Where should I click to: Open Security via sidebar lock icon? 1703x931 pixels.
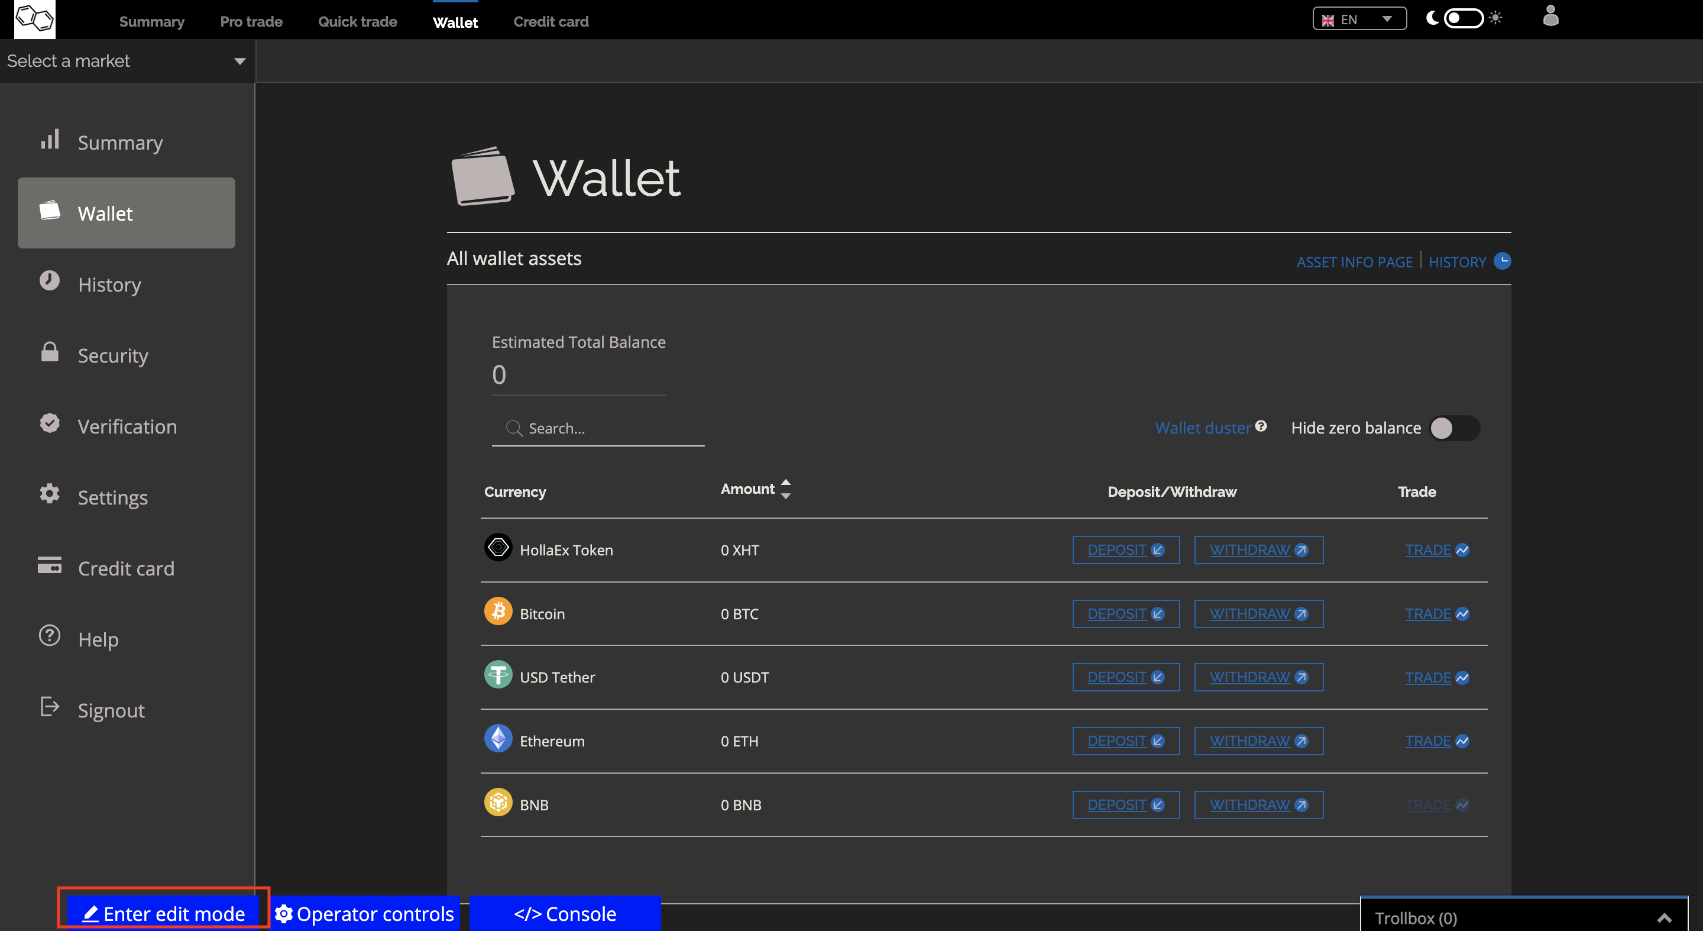50,353
